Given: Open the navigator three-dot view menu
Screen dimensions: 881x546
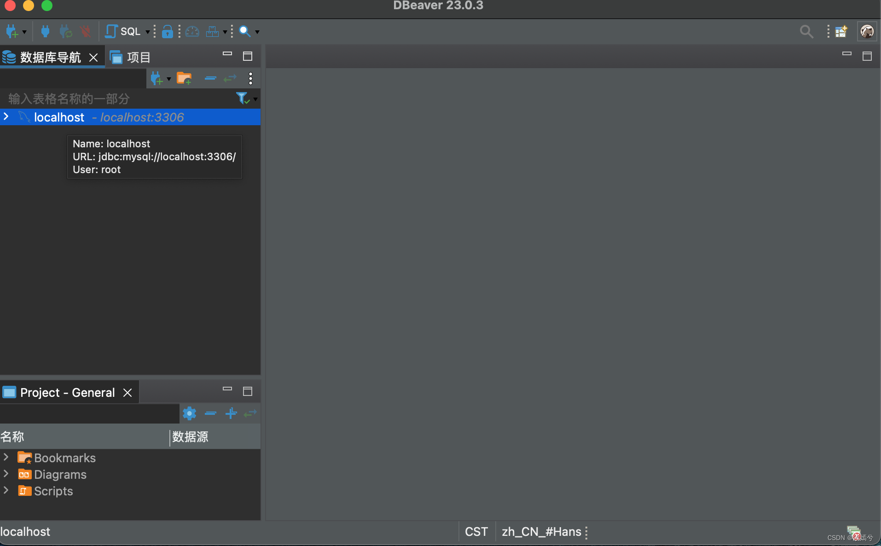Looking at the screenshot, I should tap(250, 78).
